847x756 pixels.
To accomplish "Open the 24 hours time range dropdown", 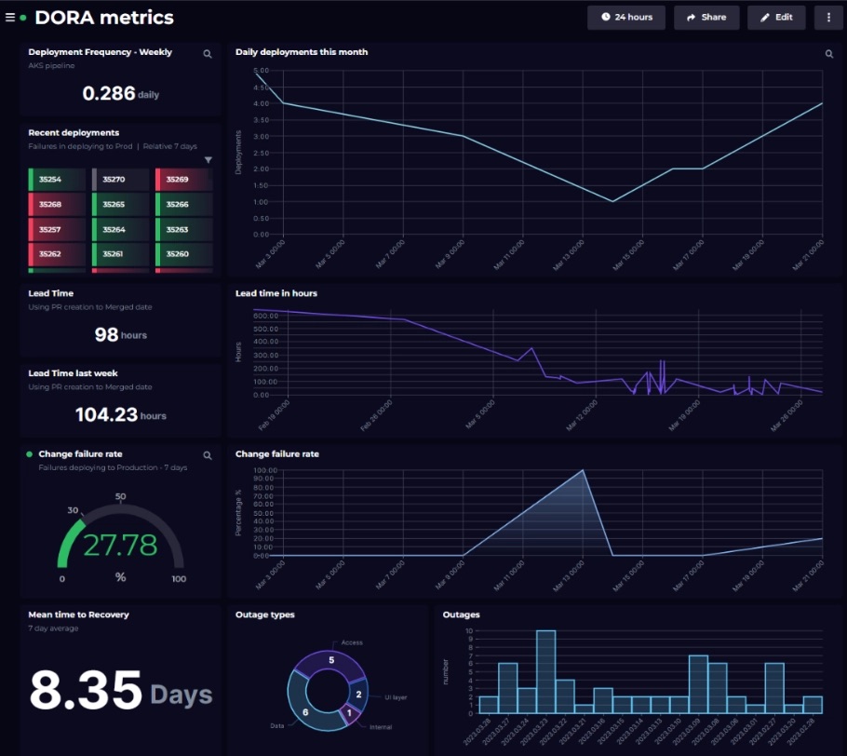I will [x=625, y=17].
